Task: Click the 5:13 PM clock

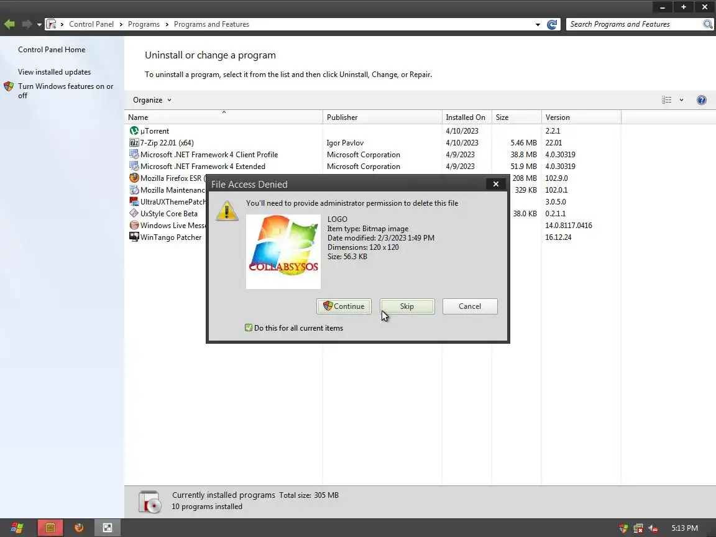Action: 684,528
